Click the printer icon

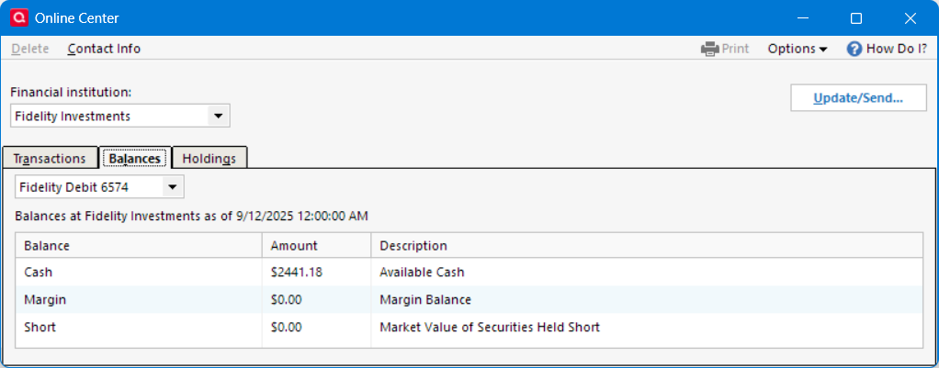point(709,49)
